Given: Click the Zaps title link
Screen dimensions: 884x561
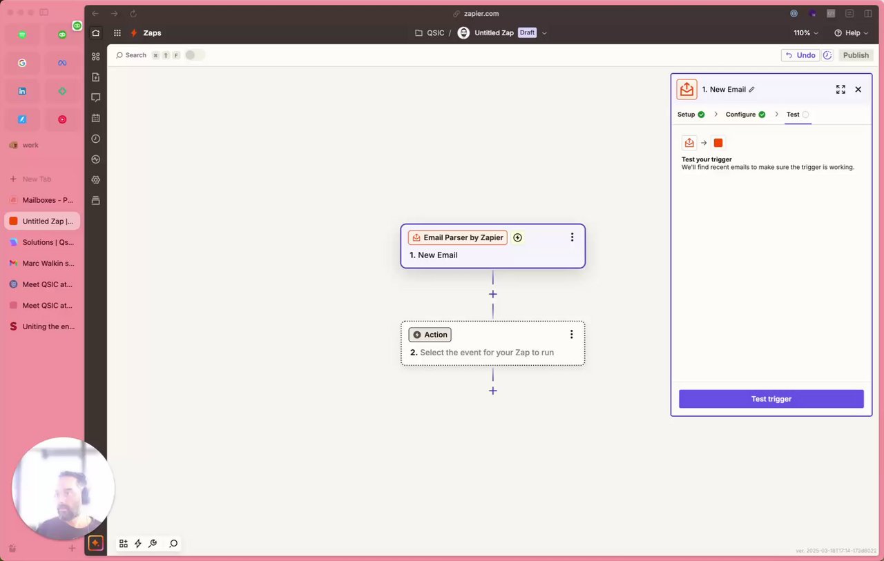Looking at the screenshot, I should pos(152,33).
